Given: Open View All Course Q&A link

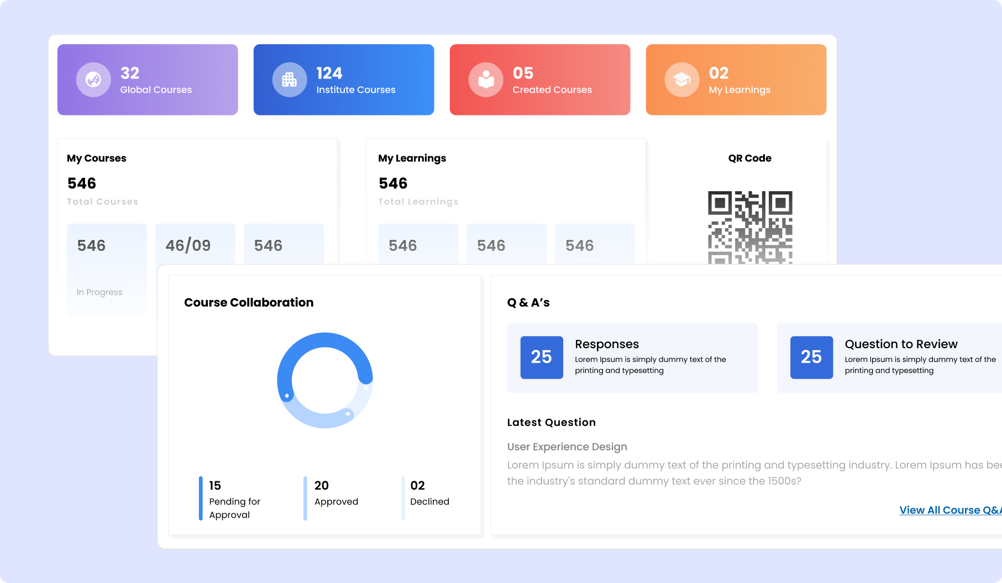Looking at the screenshot, I should [x=951, y=510].
